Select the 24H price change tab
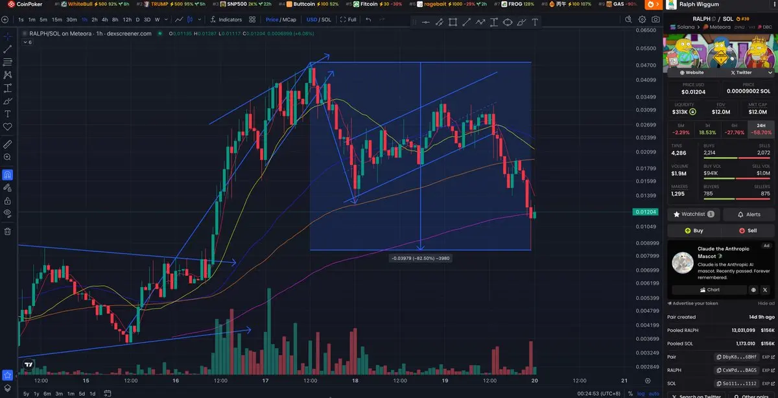The image size is (778, 398). 760,129
